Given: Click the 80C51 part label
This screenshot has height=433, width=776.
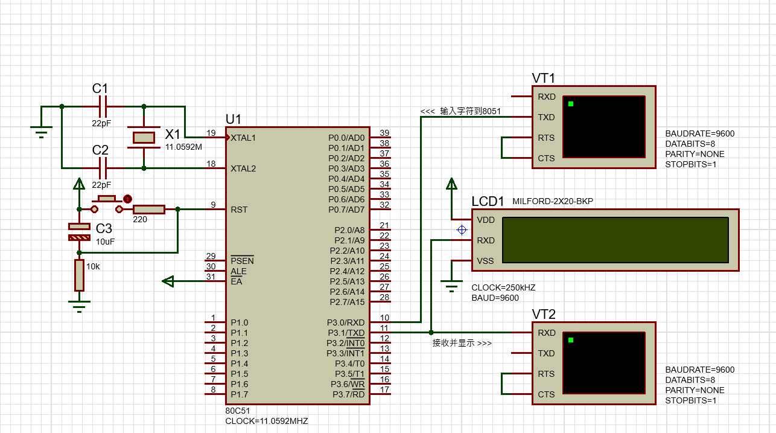Looking at the screenshot, I should [x=237, y=411].
